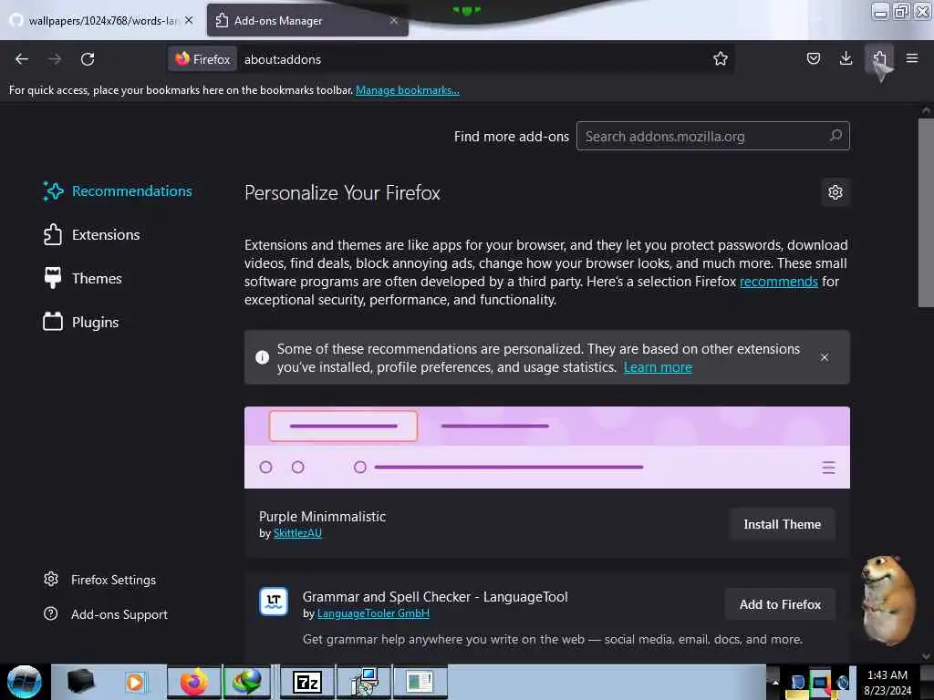
Task: Focus the Search addons.mozilla.org field
Action: 713,137
